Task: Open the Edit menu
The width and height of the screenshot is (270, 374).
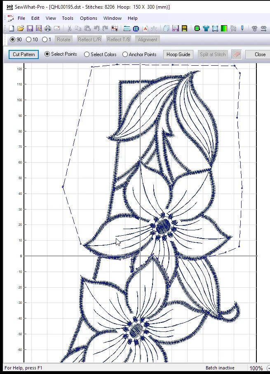Action: click(35, 18)
